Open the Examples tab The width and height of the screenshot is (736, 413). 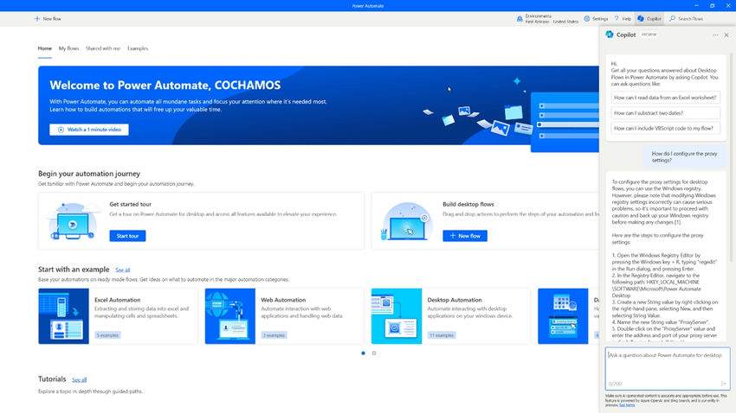point(138,48)
